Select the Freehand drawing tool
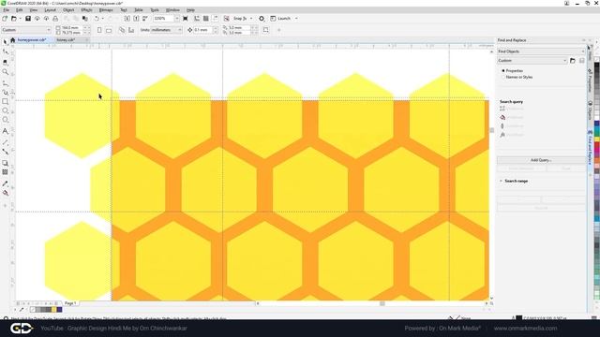 coord(5,83)
